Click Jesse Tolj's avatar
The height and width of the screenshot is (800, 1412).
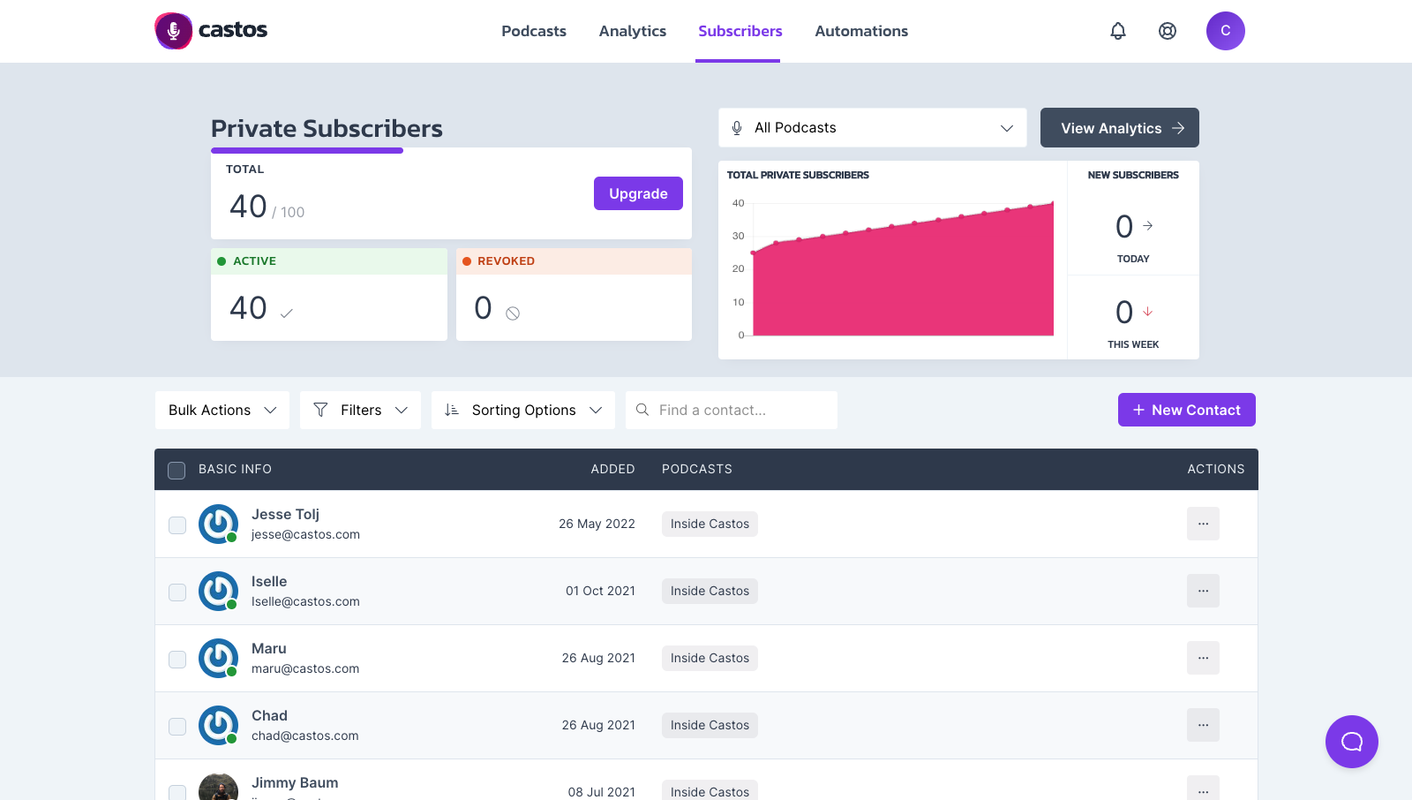[218, 524]
